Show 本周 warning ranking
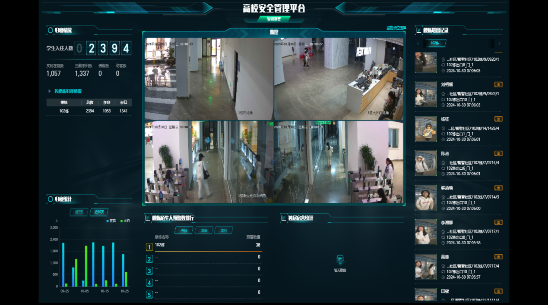The width and height of the screenshot is (548, 305). pos(204,230)
